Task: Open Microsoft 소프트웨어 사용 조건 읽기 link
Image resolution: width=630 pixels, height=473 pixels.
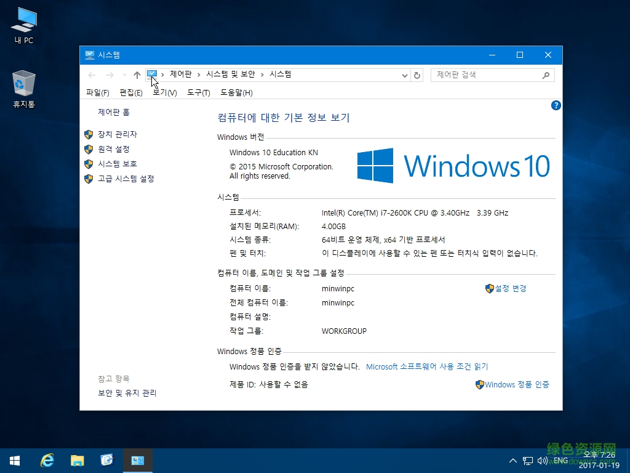Action: pyautogui.click(x=427, y=366)
